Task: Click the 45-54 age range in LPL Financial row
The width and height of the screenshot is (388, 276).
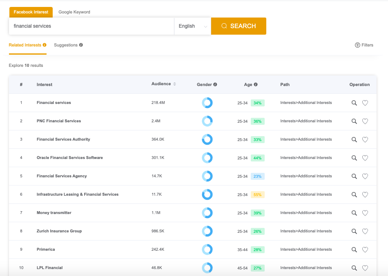Action: [x=243, y=268]
